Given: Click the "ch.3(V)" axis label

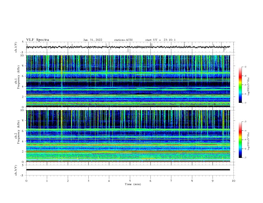Looking at the screenshot, I should pos(16,170).
